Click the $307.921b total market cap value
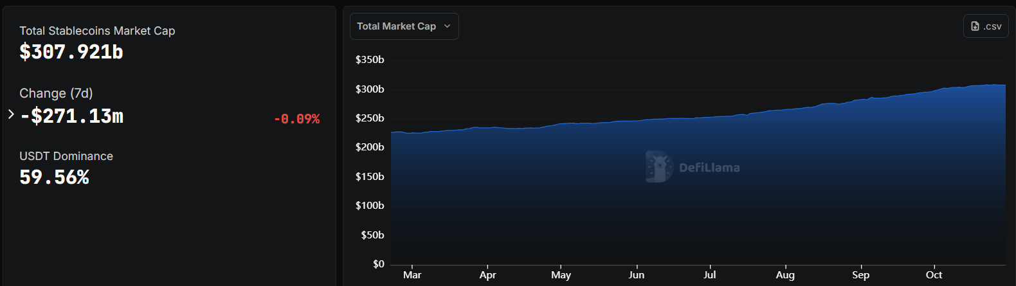1016x286 pixels. click(71, 52)
